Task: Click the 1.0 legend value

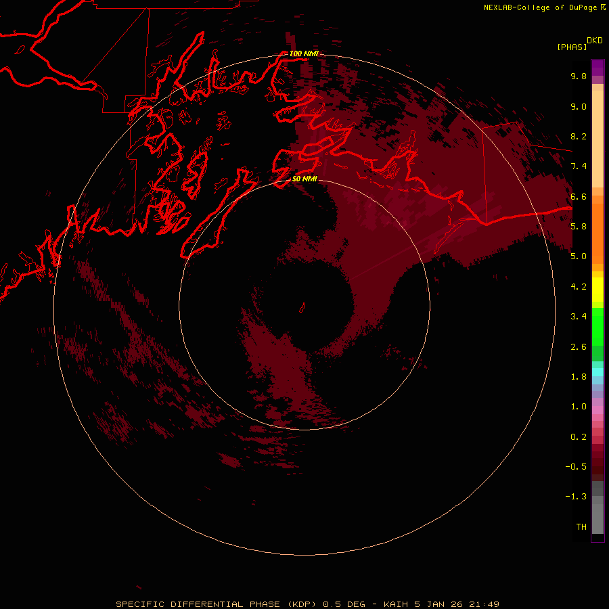Action: 579,407
